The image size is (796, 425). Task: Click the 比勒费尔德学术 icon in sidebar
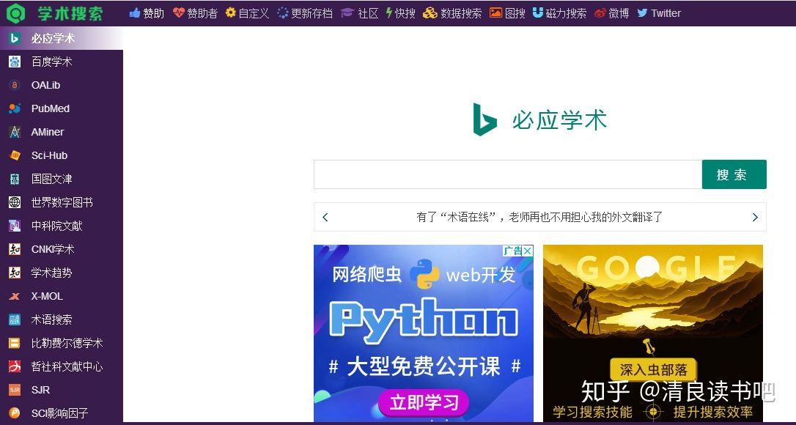pyautogui.click(x=15, y=343)
